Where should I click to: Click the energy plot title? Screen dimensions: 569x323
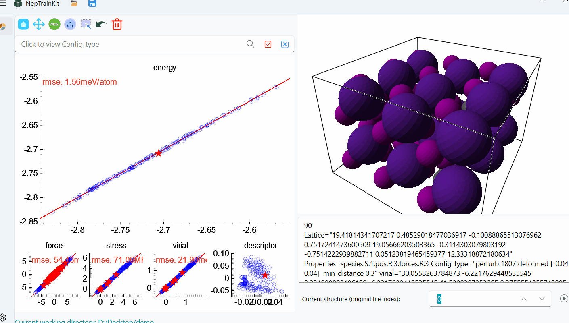coord(165,68)
